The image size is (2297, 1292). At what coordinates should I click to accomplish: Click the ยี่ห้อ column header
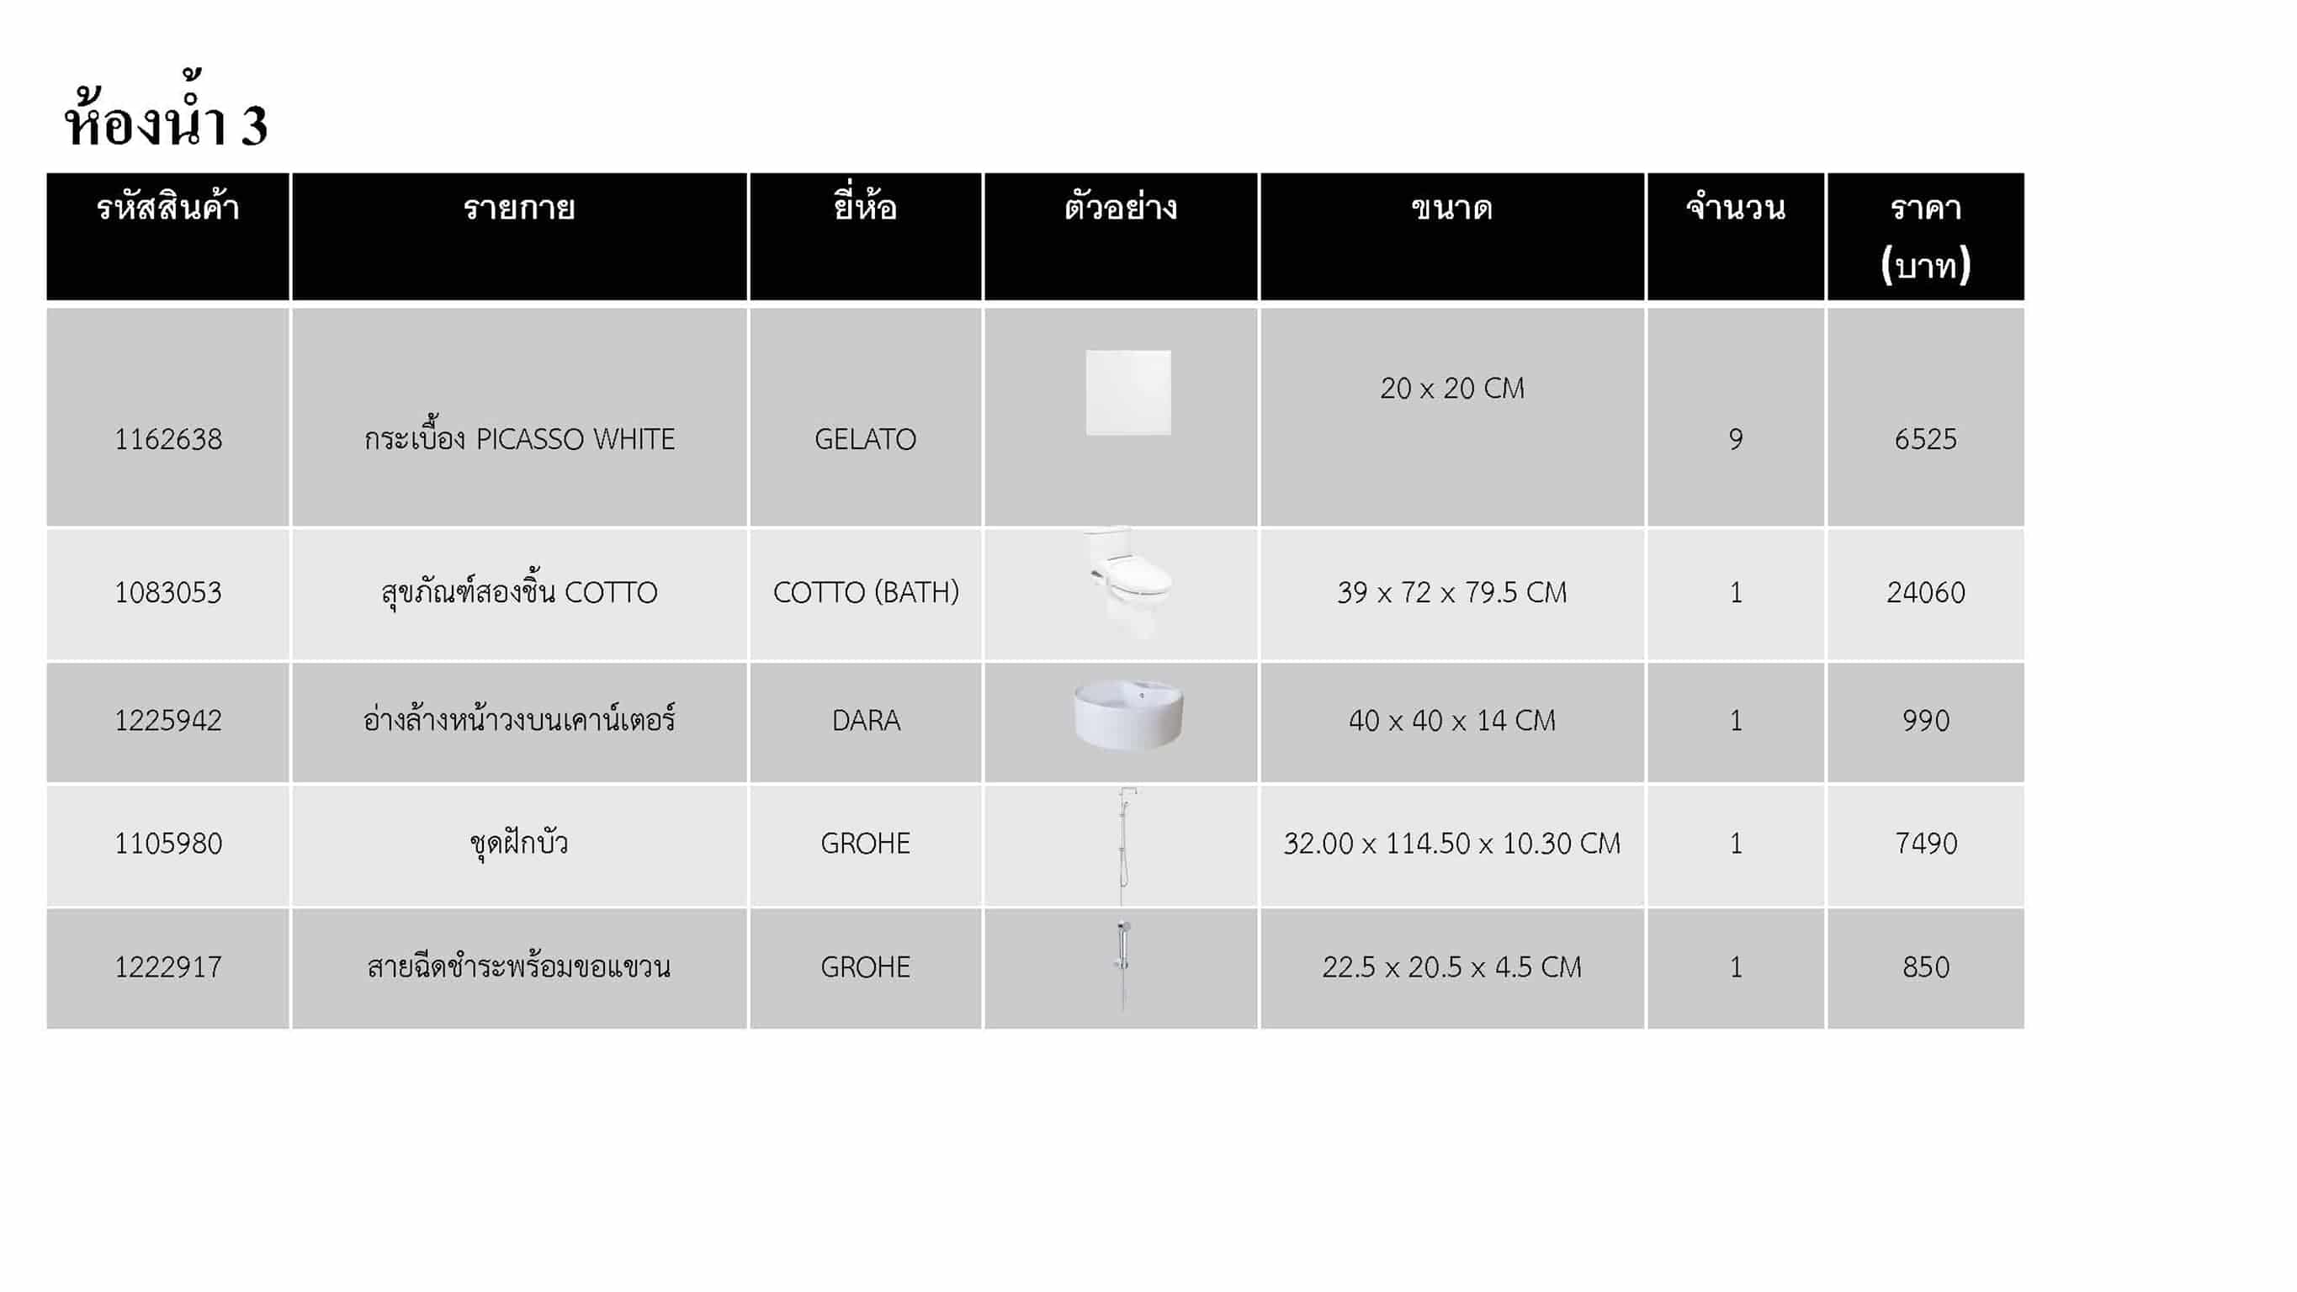(x=865, y=209)
